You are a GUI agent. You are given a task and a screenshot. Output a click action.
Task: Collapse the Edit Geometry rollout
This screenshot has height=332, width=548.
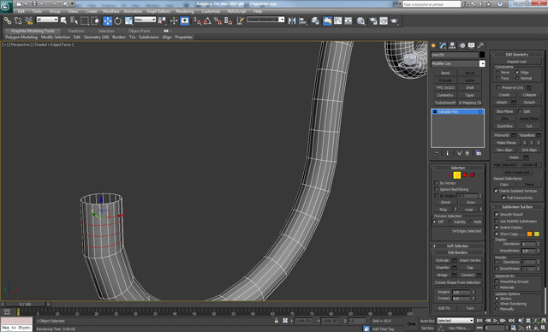point(516,55)
